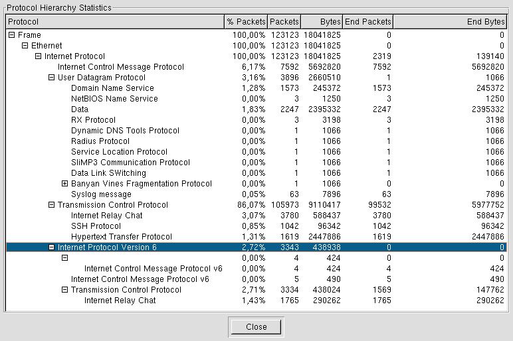Viewport: 513px width, 341px height.
Task: Sort by the Protocol column header
Action: (115, 22)
